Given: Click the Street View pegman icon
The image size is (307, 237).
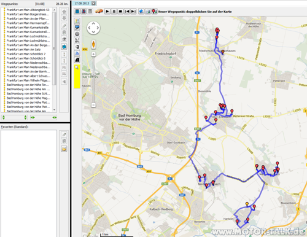Looking at the screenshot, I should point(93,44).
